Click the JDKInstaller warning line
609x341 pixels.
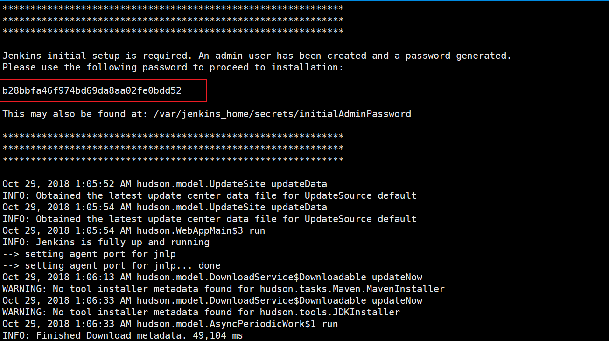point(201,312)
